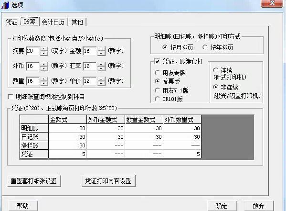This screenshot has height=211, width=286.
Task: Click 日记账 外币金额式 cell value 30
Action: 106,137
